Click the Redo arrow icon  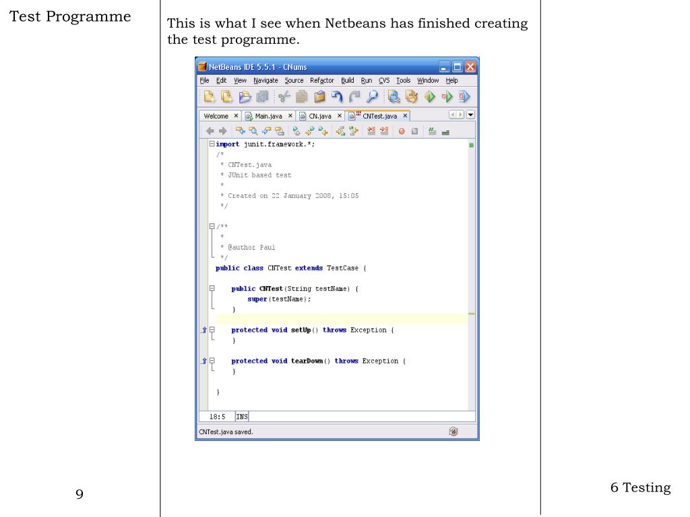tap(354, 96)
